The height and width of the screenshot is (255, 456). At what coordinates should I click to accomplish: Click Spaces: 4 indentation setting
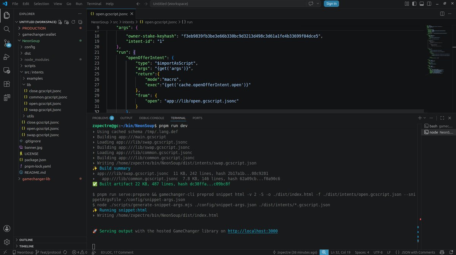[362, 252]
